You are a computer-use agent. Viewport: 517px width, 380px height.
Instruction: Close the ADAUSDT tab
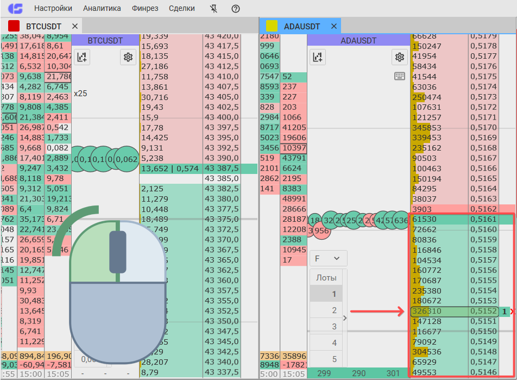tap(334, 26)
